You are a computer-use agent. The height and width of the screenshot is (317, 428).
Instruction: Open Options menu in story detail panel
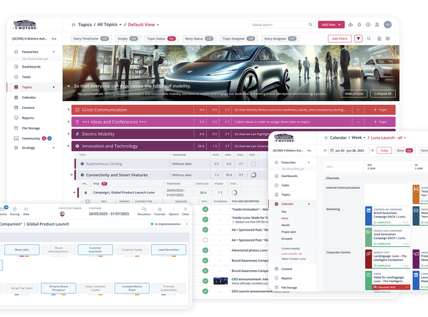coord(174,211)
